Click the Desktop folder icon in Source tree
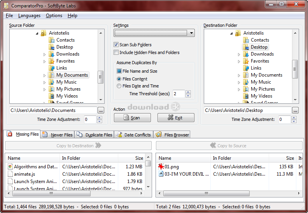This screenshot has width=308, height=213. (x=51, y=47)
